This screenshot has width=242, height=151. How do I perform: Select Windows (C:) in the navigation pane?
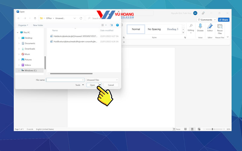[x=31, y=71]
